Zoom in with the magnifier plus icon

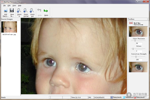pyautogui.click(x=19, y=10)
